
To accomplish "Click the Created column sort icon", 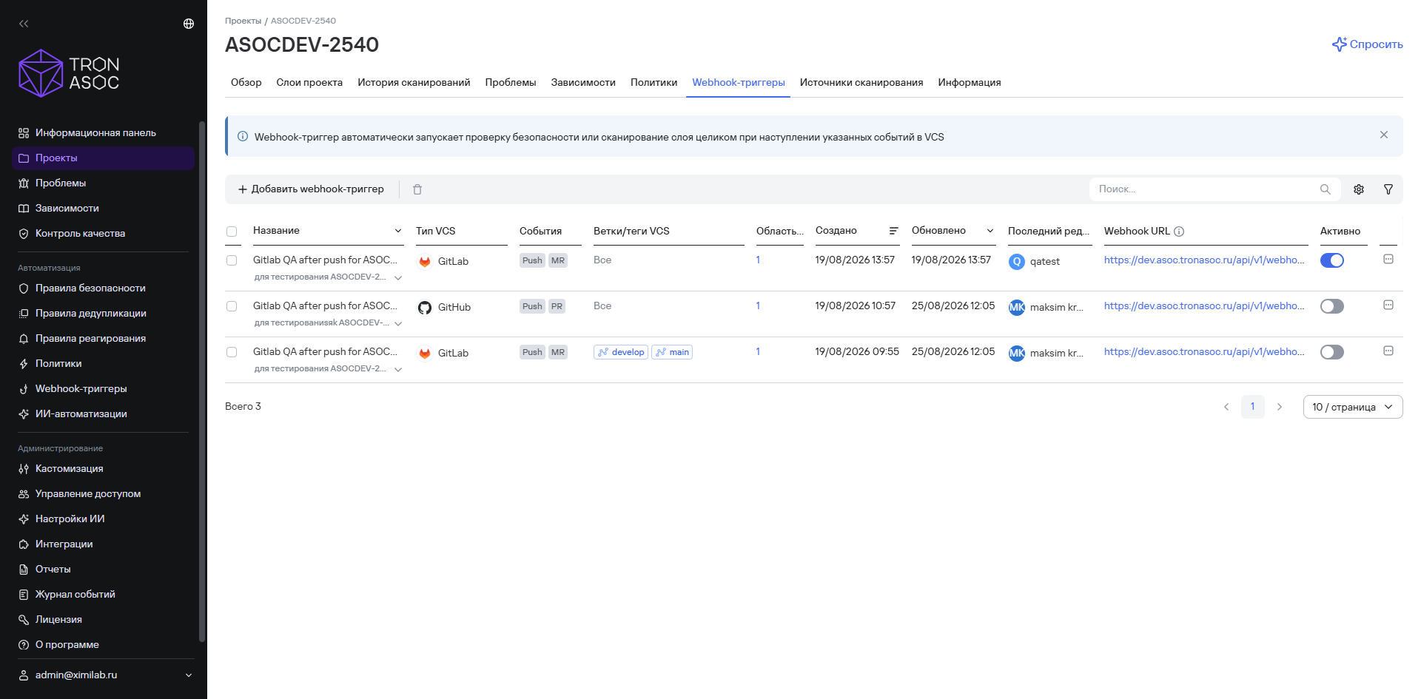I will click(893, 231).
